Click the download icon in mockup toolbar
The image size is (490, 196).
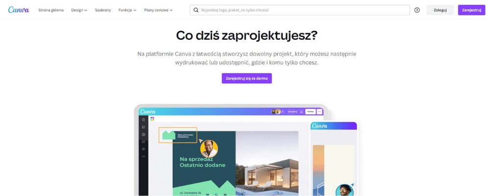(x=301, y=112)
